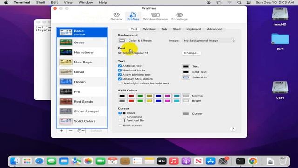
Task: Open Mail from the Dock
Action: (x=64, y=161)
